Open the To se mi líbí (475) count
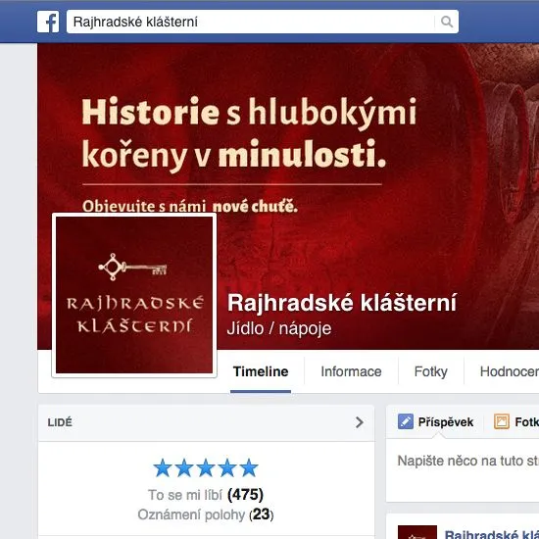 [x=206, y=495]
